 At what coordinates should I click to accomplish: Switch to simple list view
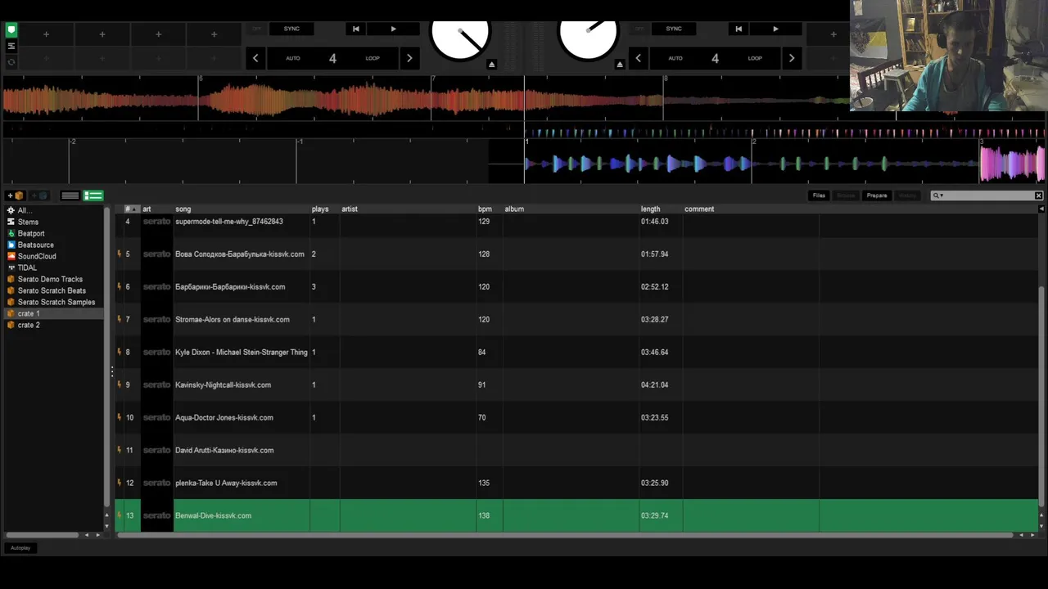pyautogui.click(x=70, y=196)
